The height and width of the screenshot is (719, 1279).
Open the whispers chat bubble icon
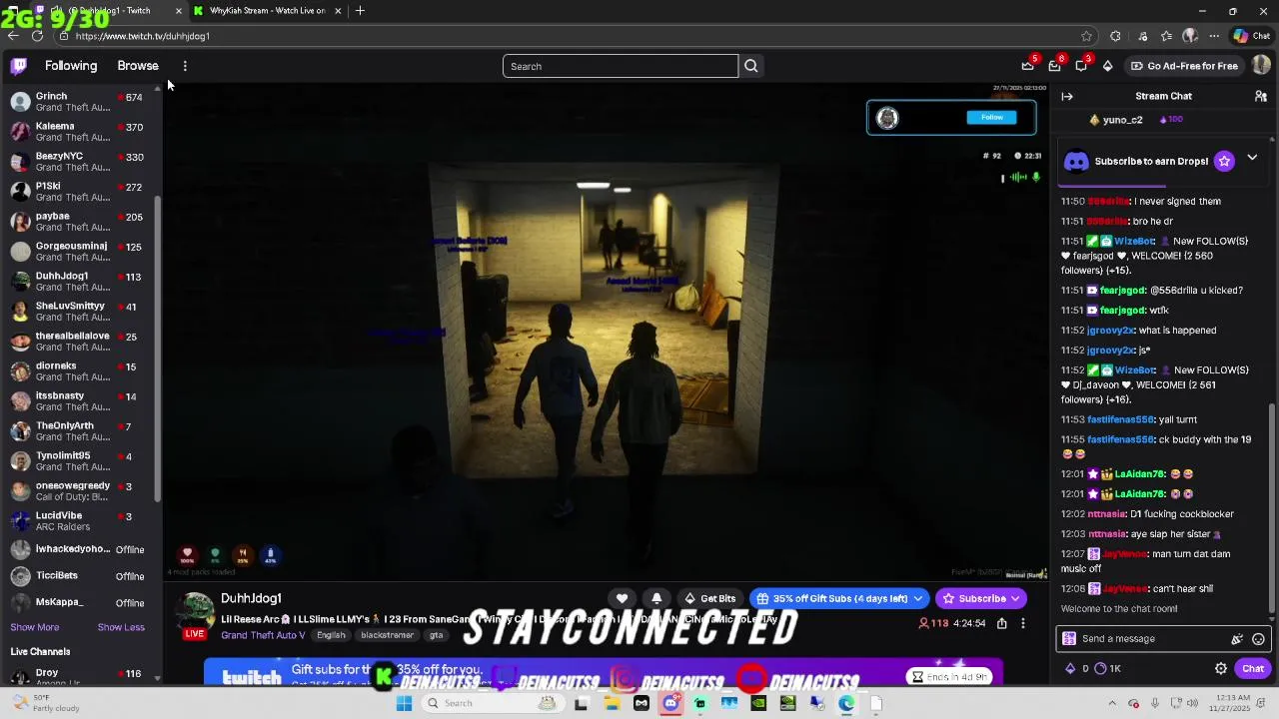point(1081,66)
